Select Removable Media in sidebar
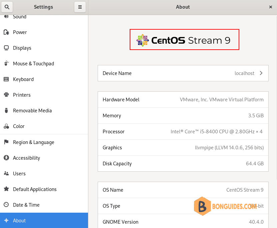The height and width of the screenshot is (228, 277). (44, 111)
